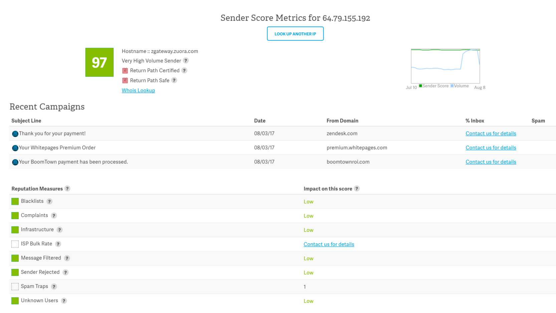Image resolution: width=556 pixels, height=313 pixels.
Task: Open help for Complaints reputation measure
Action: pyautogui.click(x=54, y=215)
